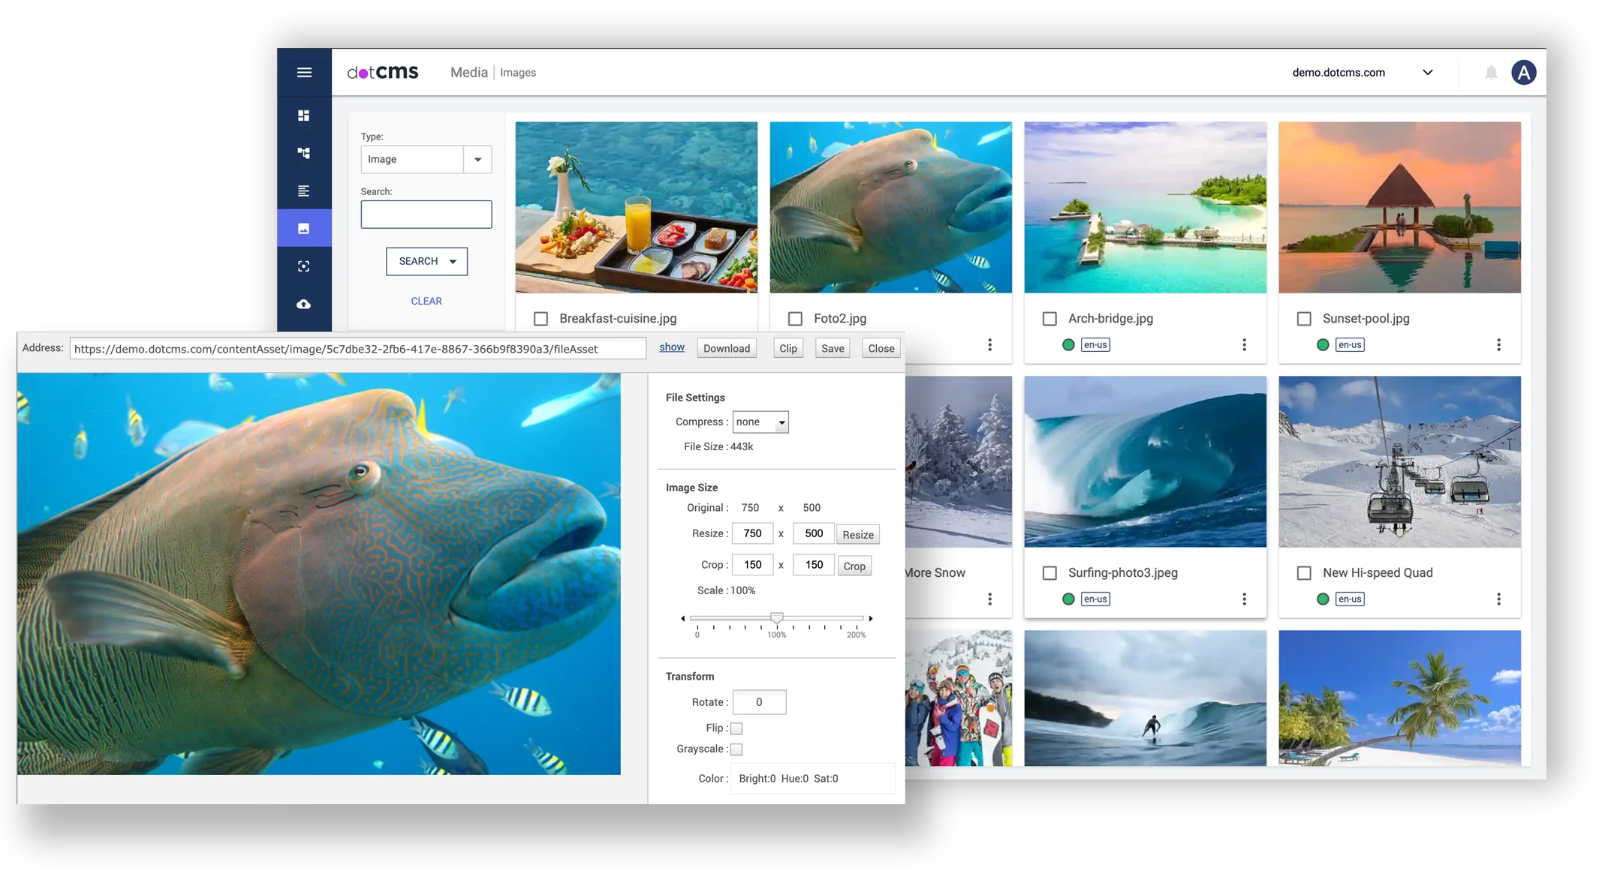Viewport: 1602px width, 874px height.
Task: Click the Scale slider handle
Action: [x=777, y=618]
